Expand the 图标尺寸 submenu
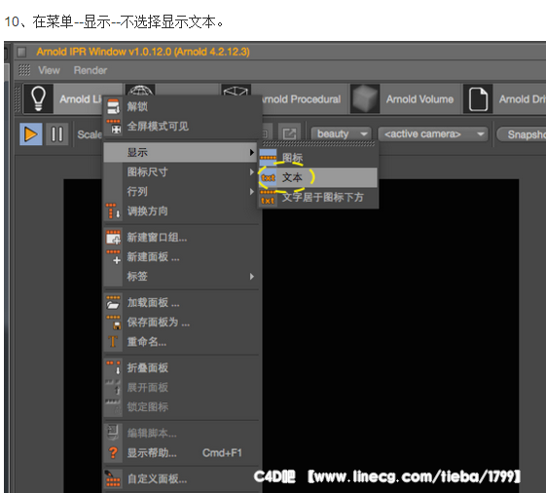 pos(181,171)
